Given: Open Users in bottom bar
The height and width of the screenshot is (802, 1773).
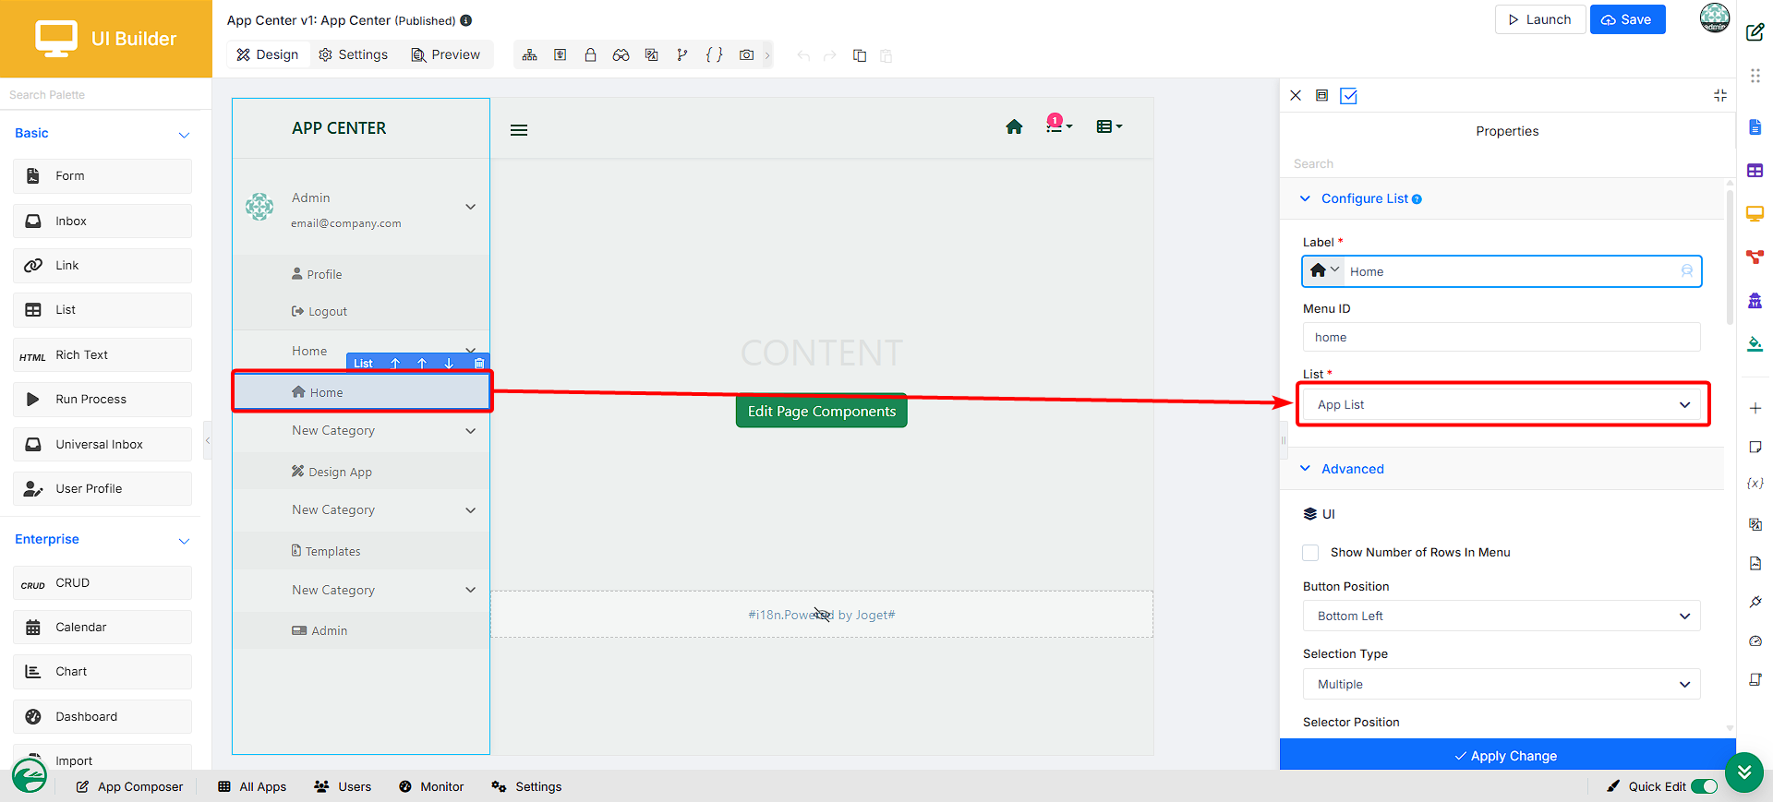Looking at the screenshot, I should (x=343, y=786).
